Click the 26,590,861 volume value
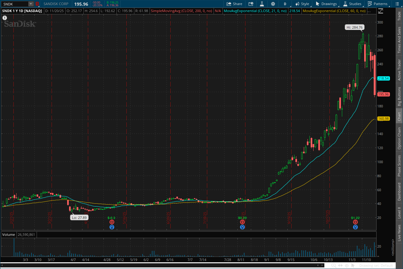This screenshot has width=403, height=269. pyautogui.click(x=27, y=235)
